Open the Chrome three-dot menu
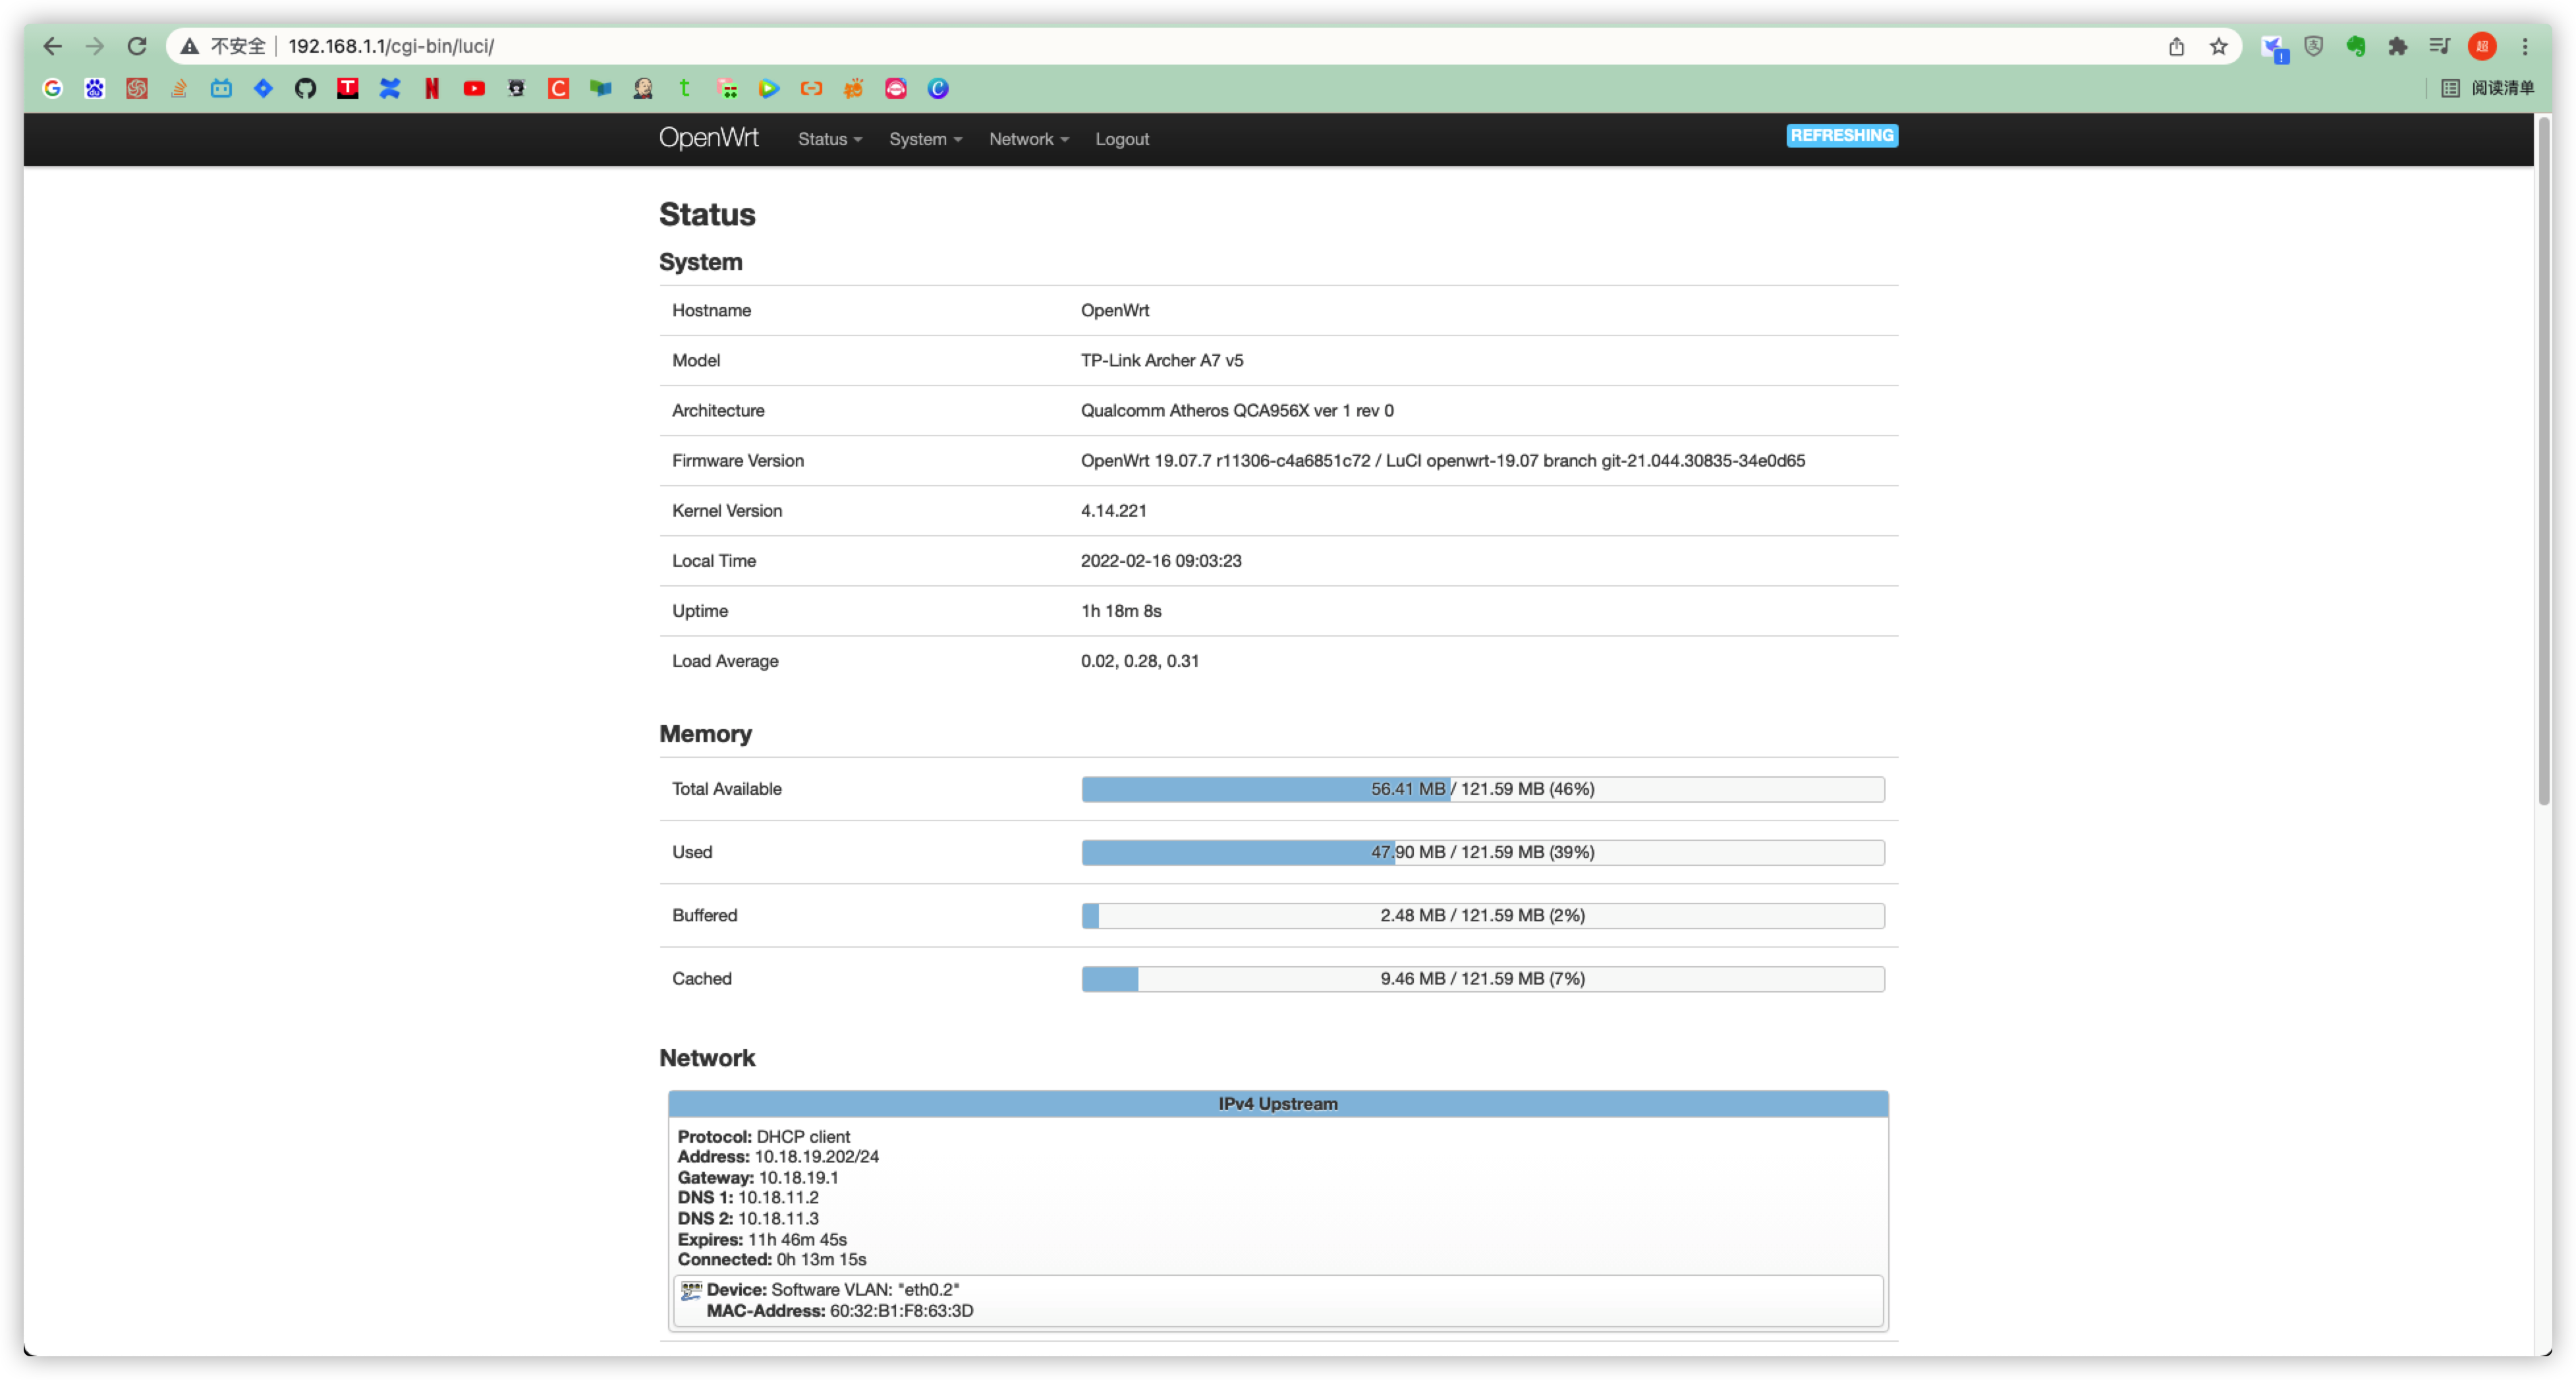 (x=2525, y=46)
